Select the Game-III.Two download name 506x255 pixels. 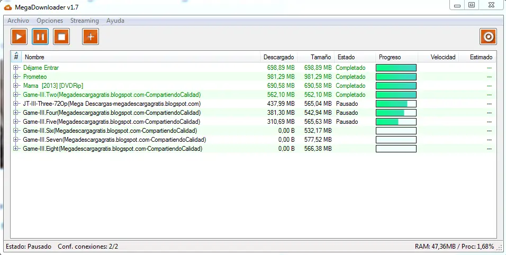[112, 95]
